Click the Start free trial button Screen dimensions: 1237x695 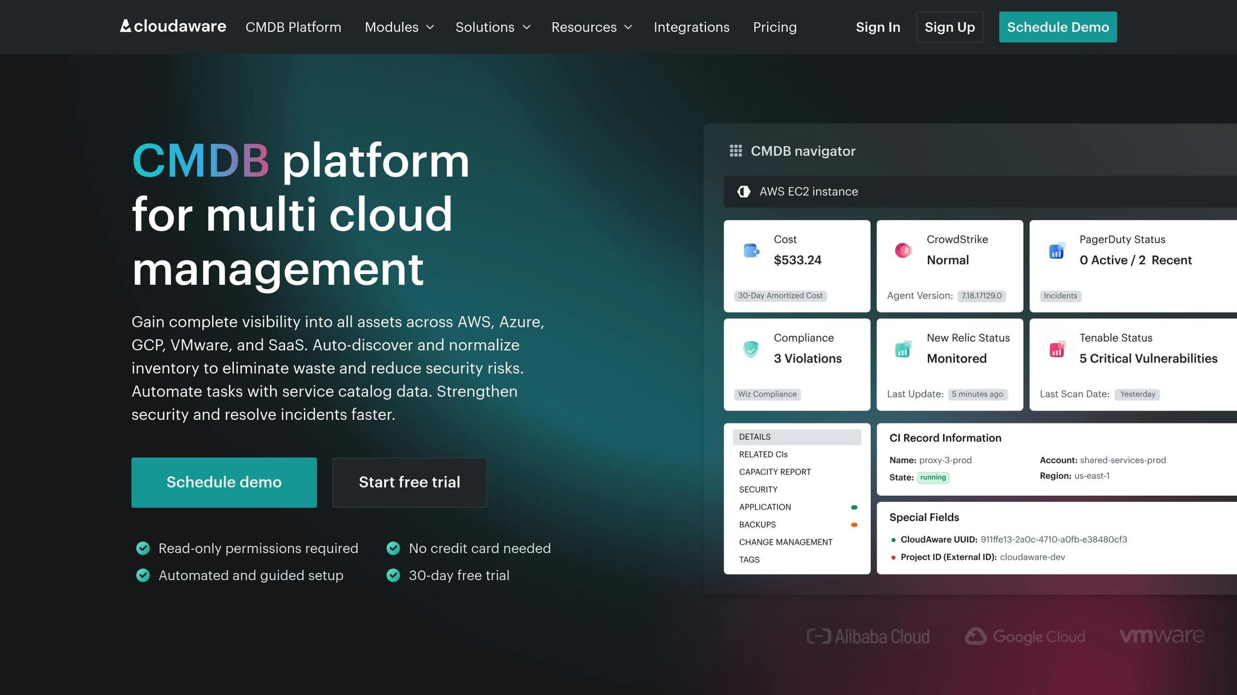pyautogui.click(x=410, y=482)
